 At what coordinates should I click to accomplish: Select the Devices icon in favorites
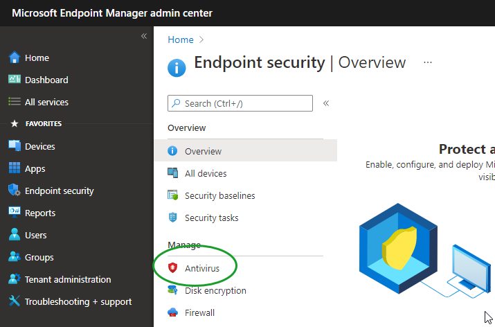[x=15, y=146]
